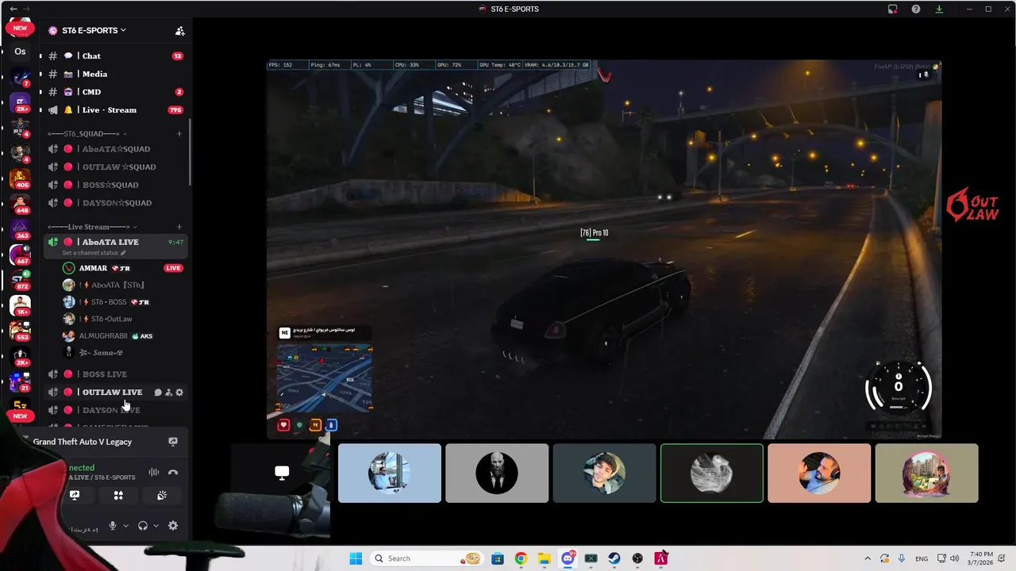Open Google Chrome from taskbar
The height and width of the screenshot is (571, 1016).
coord(521,558)
